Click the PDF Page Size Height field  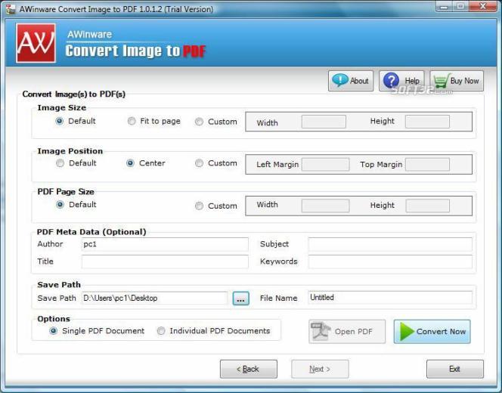point(427,206)
